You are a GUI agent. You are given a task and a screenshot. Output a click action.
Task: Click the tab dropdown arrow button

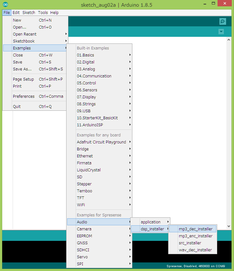221,31
